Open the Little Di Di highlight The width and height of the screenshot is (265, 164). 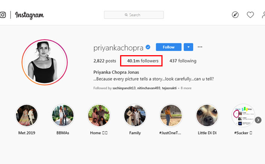[208, 116]
